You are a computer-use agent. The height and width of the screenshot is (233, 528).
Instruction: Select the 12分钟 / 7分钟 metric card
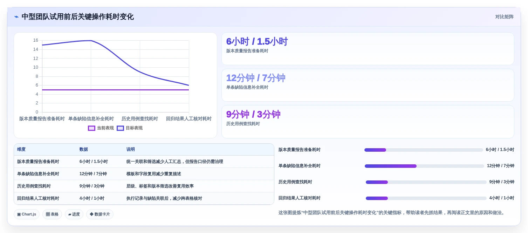tap(368, 85)
